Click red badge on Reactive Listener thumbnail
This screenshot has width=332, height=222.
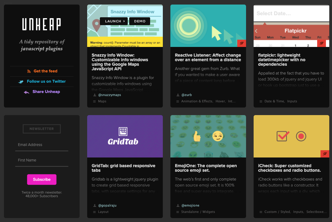pos(242,43)
